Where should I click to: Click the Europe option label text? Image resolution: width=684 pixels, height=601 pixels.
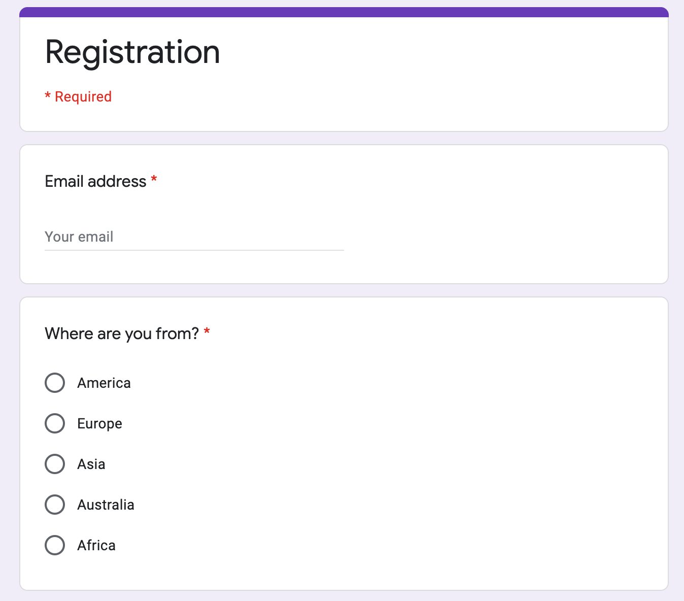click(99, 424)
